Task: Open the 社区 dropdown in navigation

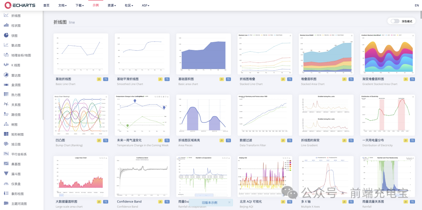Action: [129, 5]
